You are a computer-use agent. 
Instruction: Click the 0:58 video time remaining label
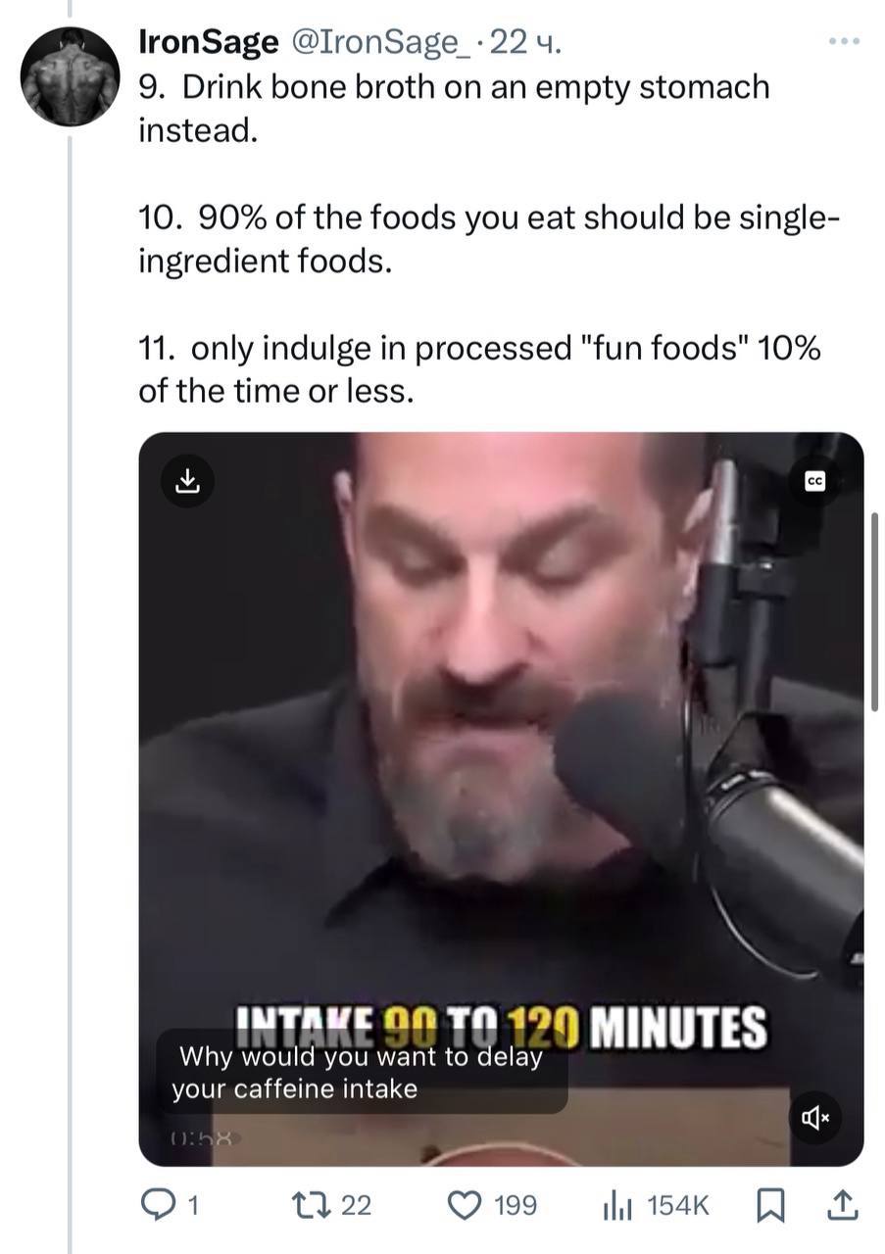click(199, 1139)
